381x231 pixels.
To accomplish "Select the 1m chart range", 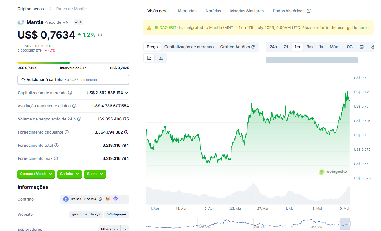I will 297,47.
